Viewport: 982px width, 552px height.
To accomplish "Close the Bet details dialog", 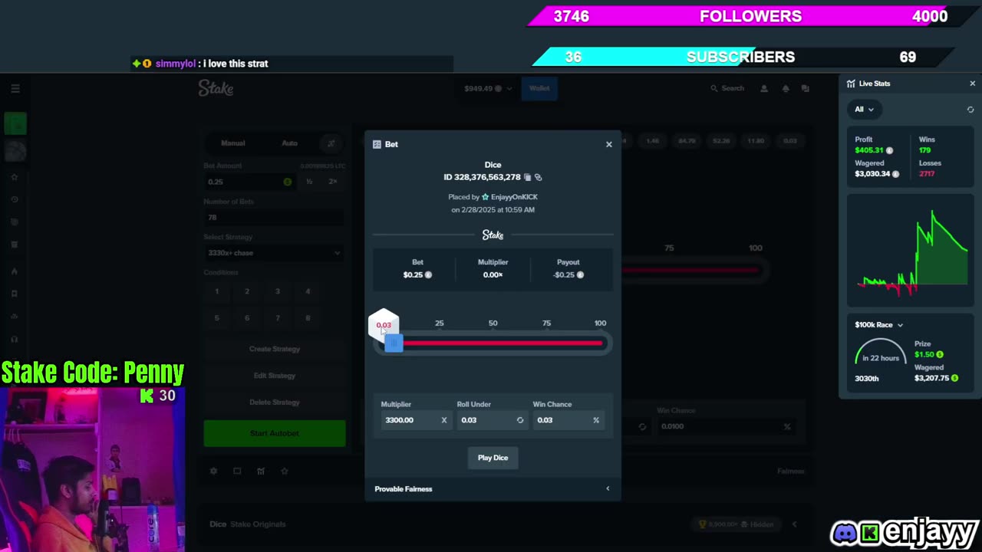I will [x=609, y=144].
